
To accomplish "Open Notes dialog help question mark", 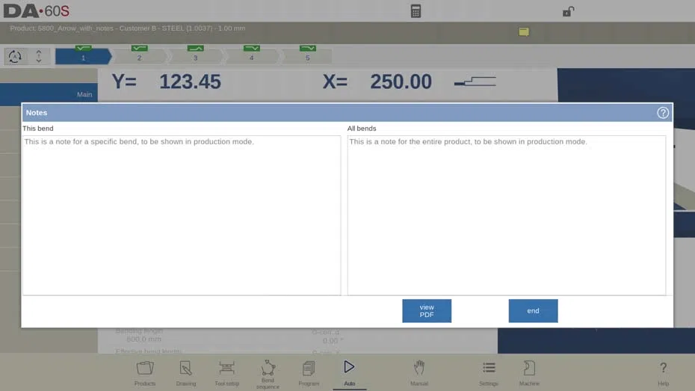I will pos(663,113).
